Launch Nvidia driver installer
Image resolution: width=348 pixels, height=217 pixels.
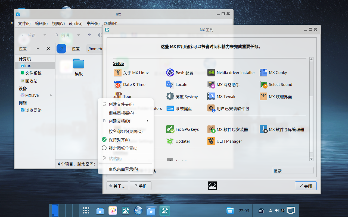coord(211,73)
